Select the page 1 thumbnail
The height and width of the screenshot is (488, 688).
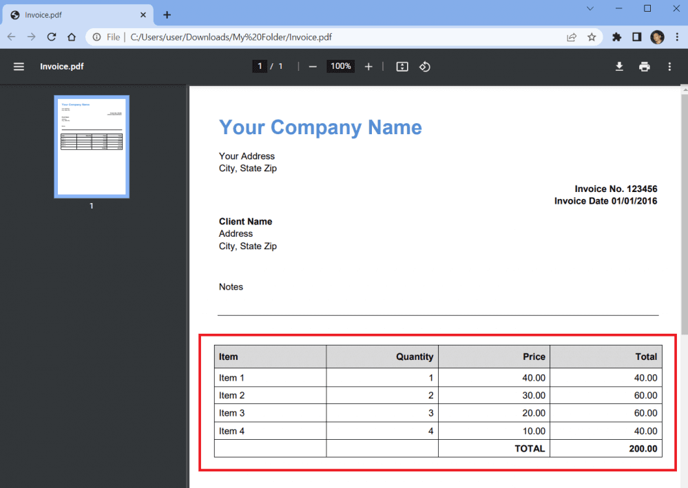(92, 147)
